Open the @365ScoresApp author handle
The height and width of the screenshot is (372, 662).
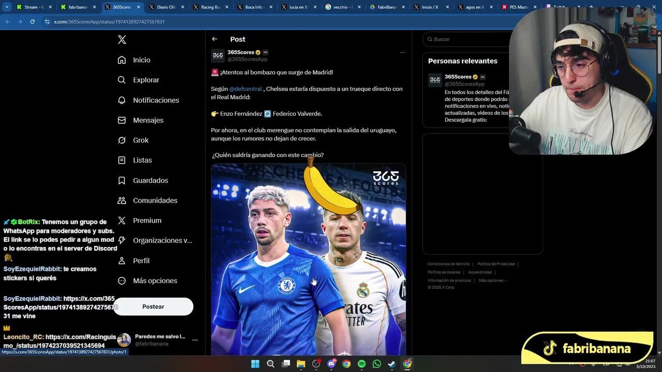tap(247, 59)
